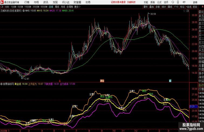204x132 pixels.
Task: Click the 画线 drawing button
Action: tap(170, 7)
